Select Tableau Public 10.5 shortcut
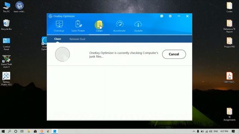 point(6,79)
